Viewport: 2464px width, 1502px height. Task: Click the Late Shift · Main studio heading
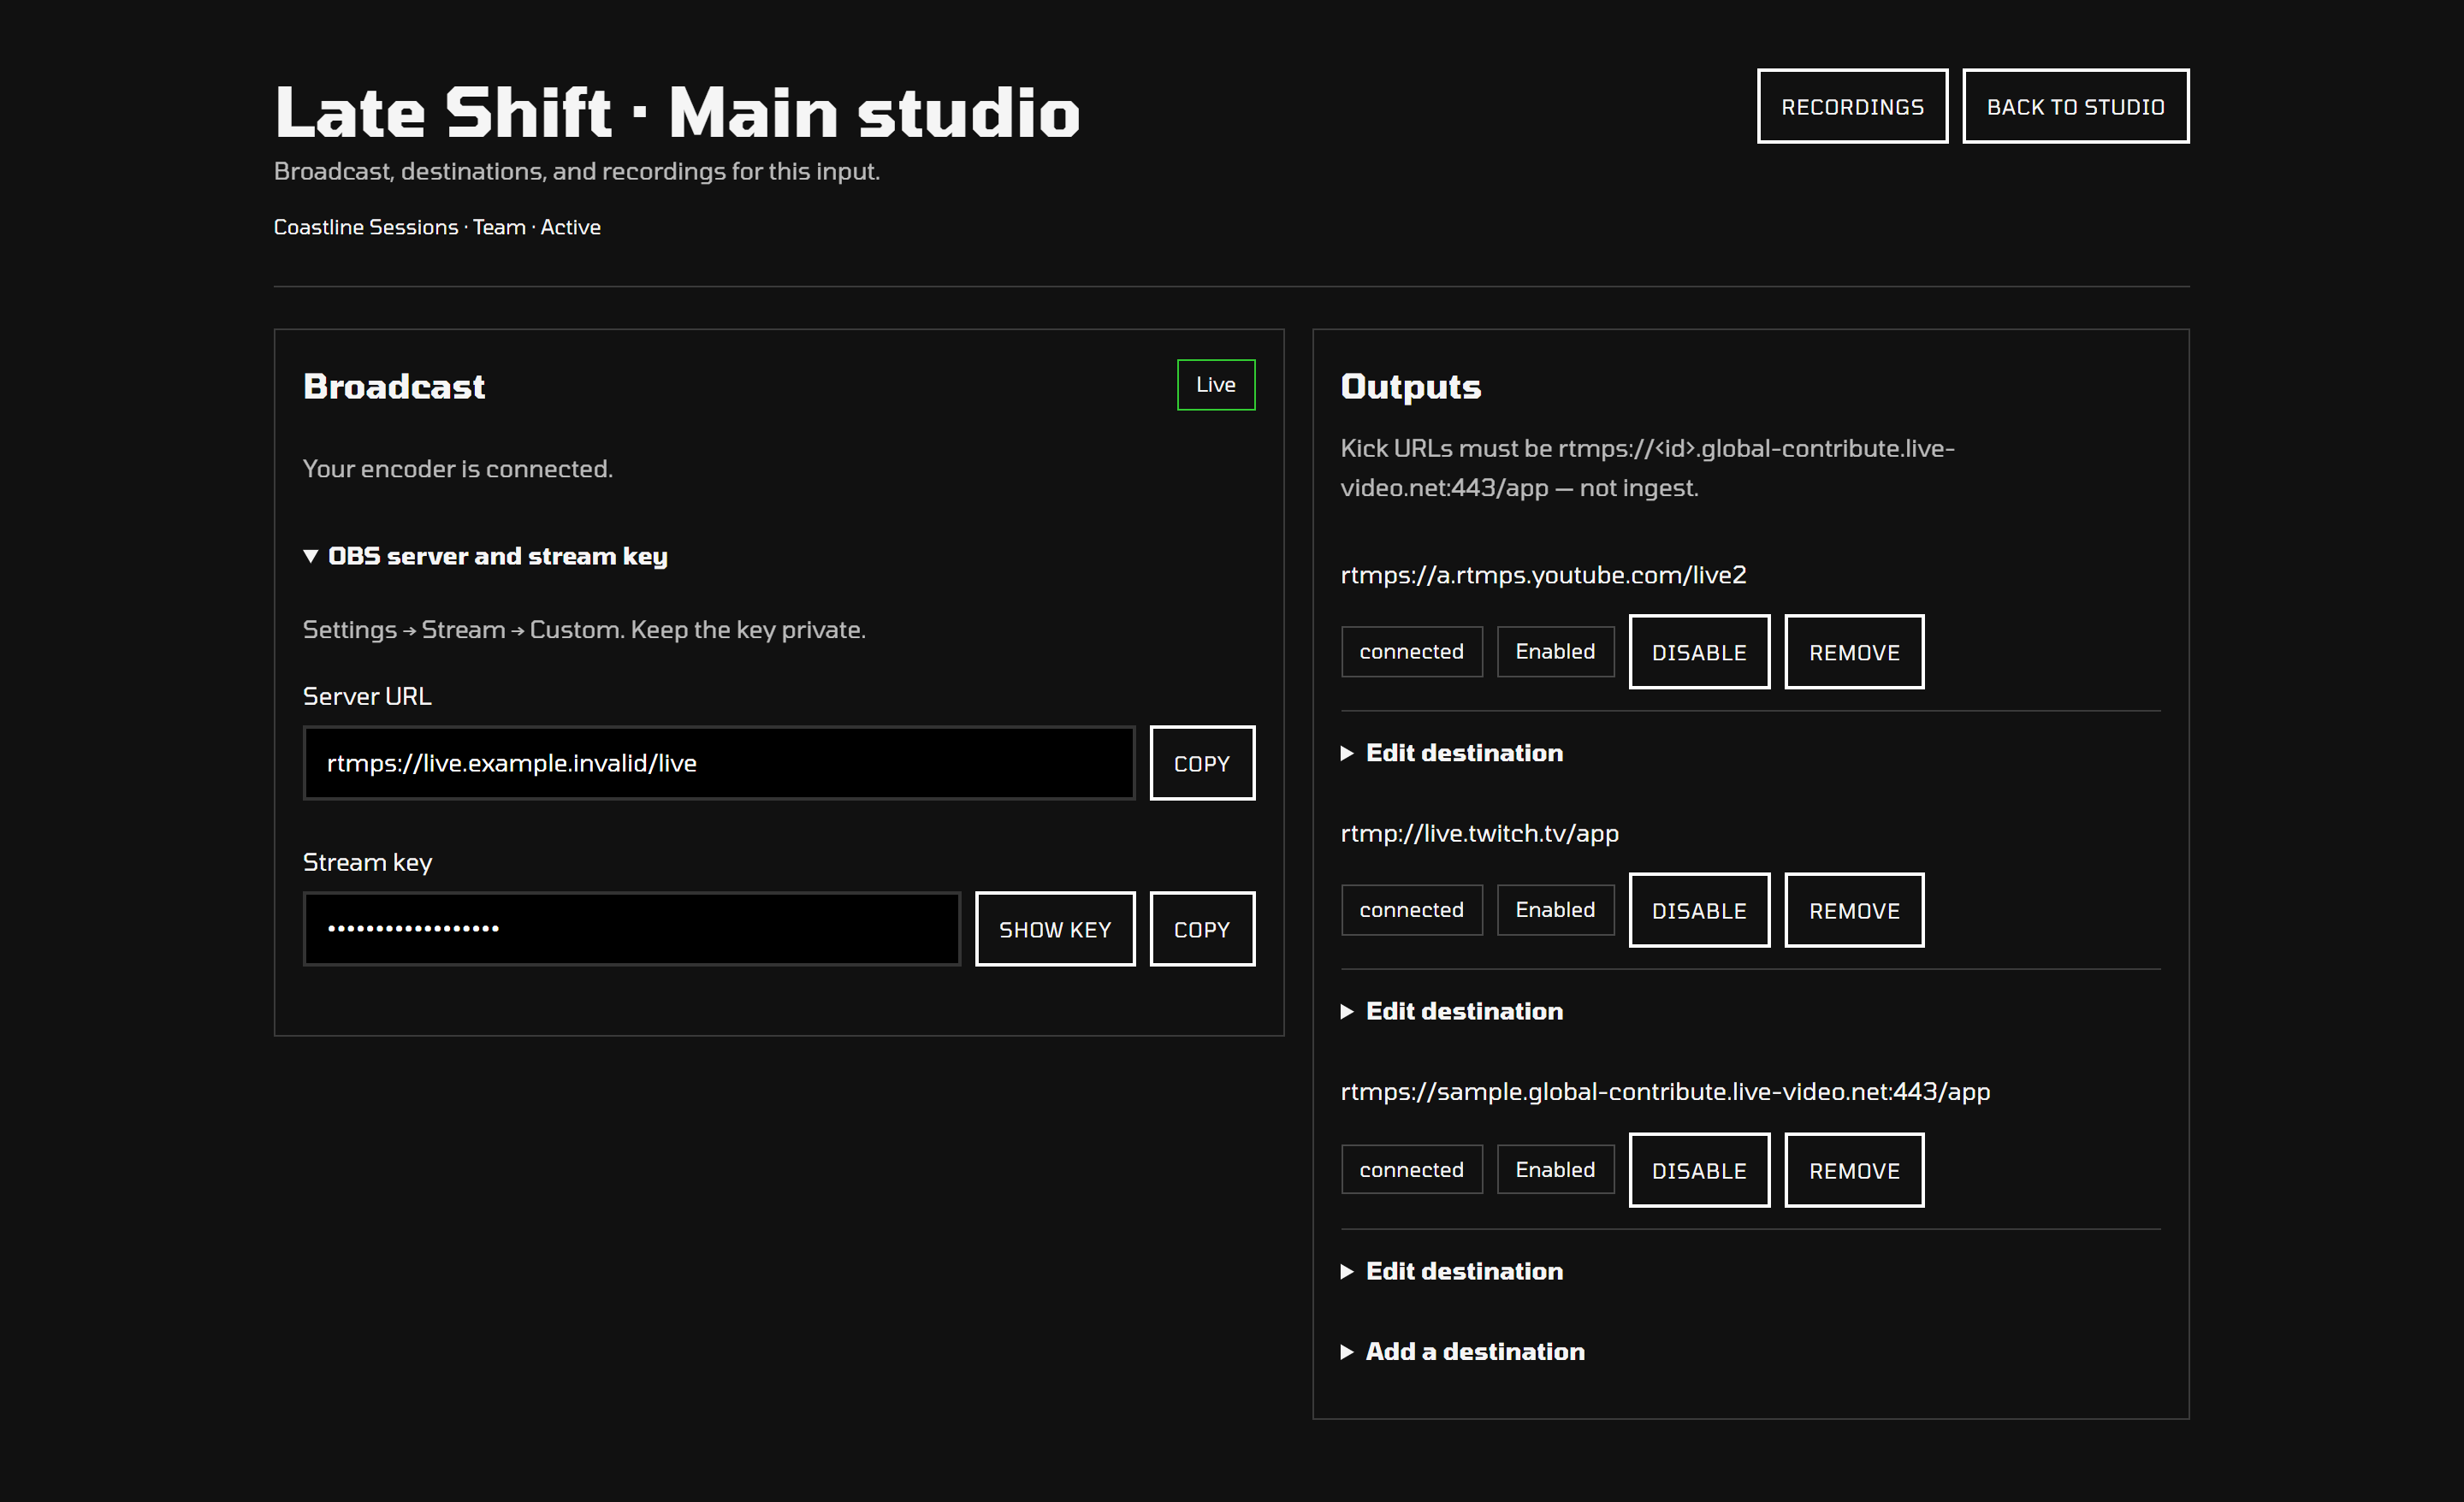tap(677, 112)
